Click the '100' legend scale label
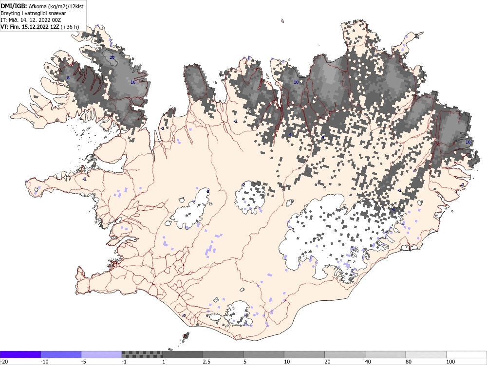This screenshot has height=365, width=487. click(450, 362)
